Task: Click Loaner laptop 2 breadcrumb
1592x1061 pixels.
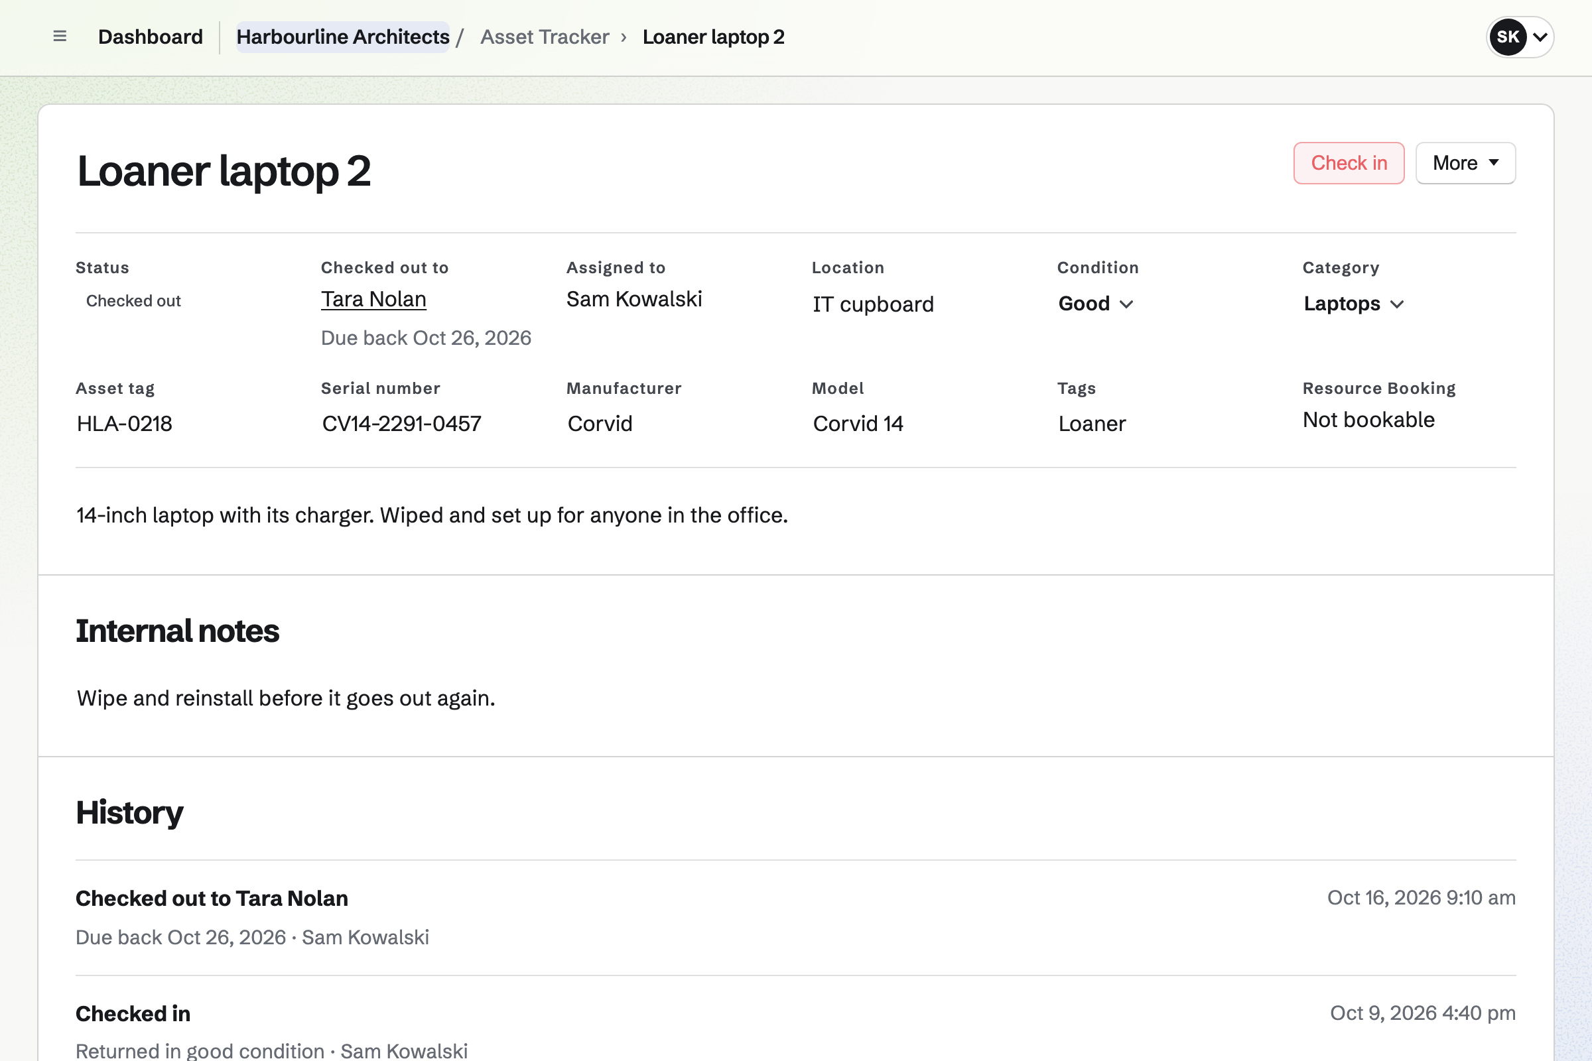Action: pyautogui.click(x=714, y=36)
